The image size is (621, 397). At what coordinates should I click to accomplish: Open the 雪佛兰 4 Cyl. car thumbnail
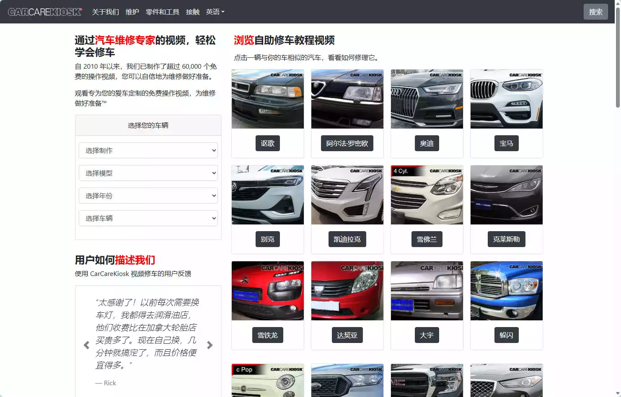pyautogui.click(x=427, y=195)
